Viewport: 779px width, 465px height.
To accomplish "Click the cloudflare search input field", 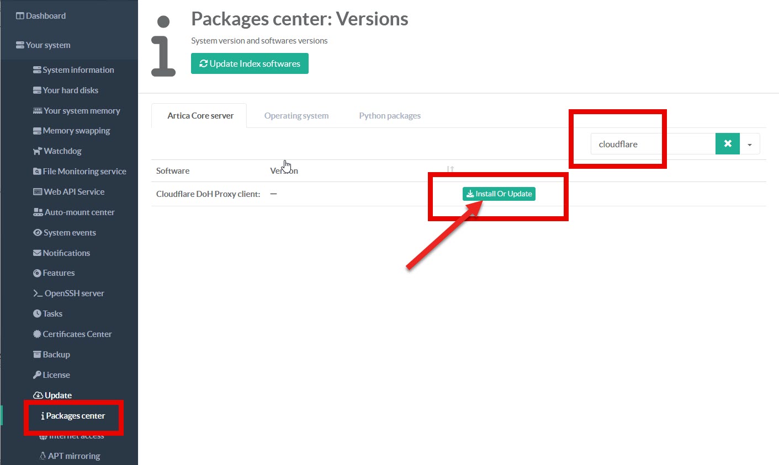I will tap(651, 144).
